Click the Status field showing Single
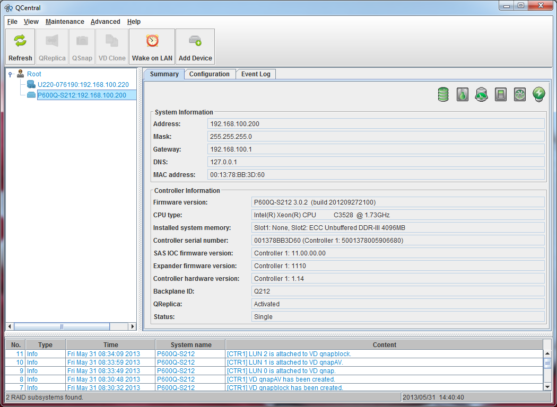The image size is (557, 407). pos(398,317)
